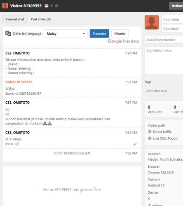
Task: Click the Suwarno 085762059487 message line
Action: pos(23,94)
